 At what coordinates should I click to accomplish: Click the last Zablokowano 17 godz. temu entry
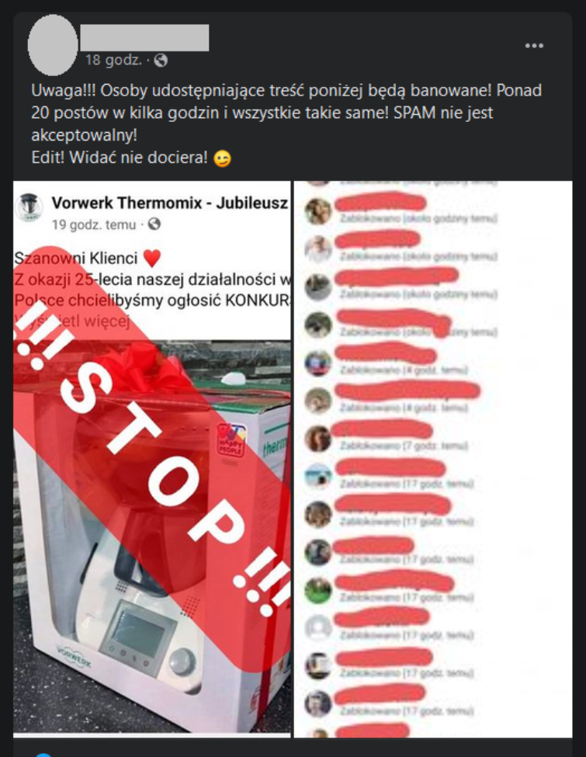pos(407,711)
